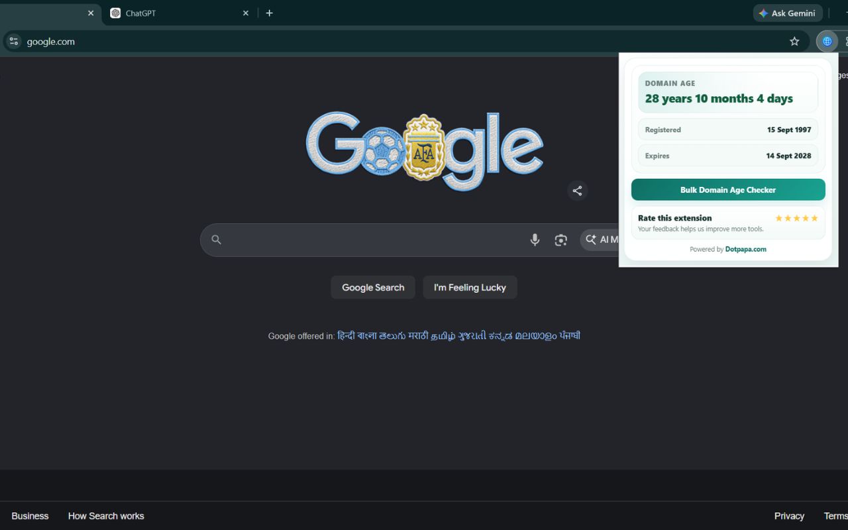This screenshot has height=530, width=848.
Task: Open the Privacy footer link
Action: 789,516
